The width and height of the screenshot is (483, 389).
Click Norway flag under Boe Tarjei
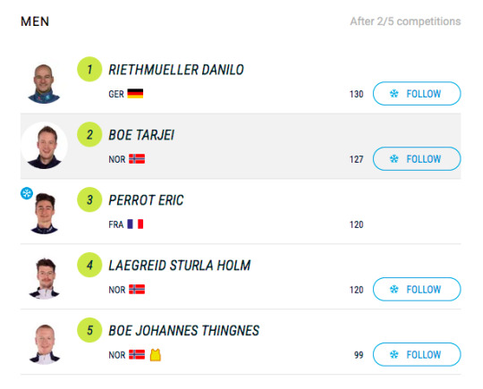click(x=137, y=159)
